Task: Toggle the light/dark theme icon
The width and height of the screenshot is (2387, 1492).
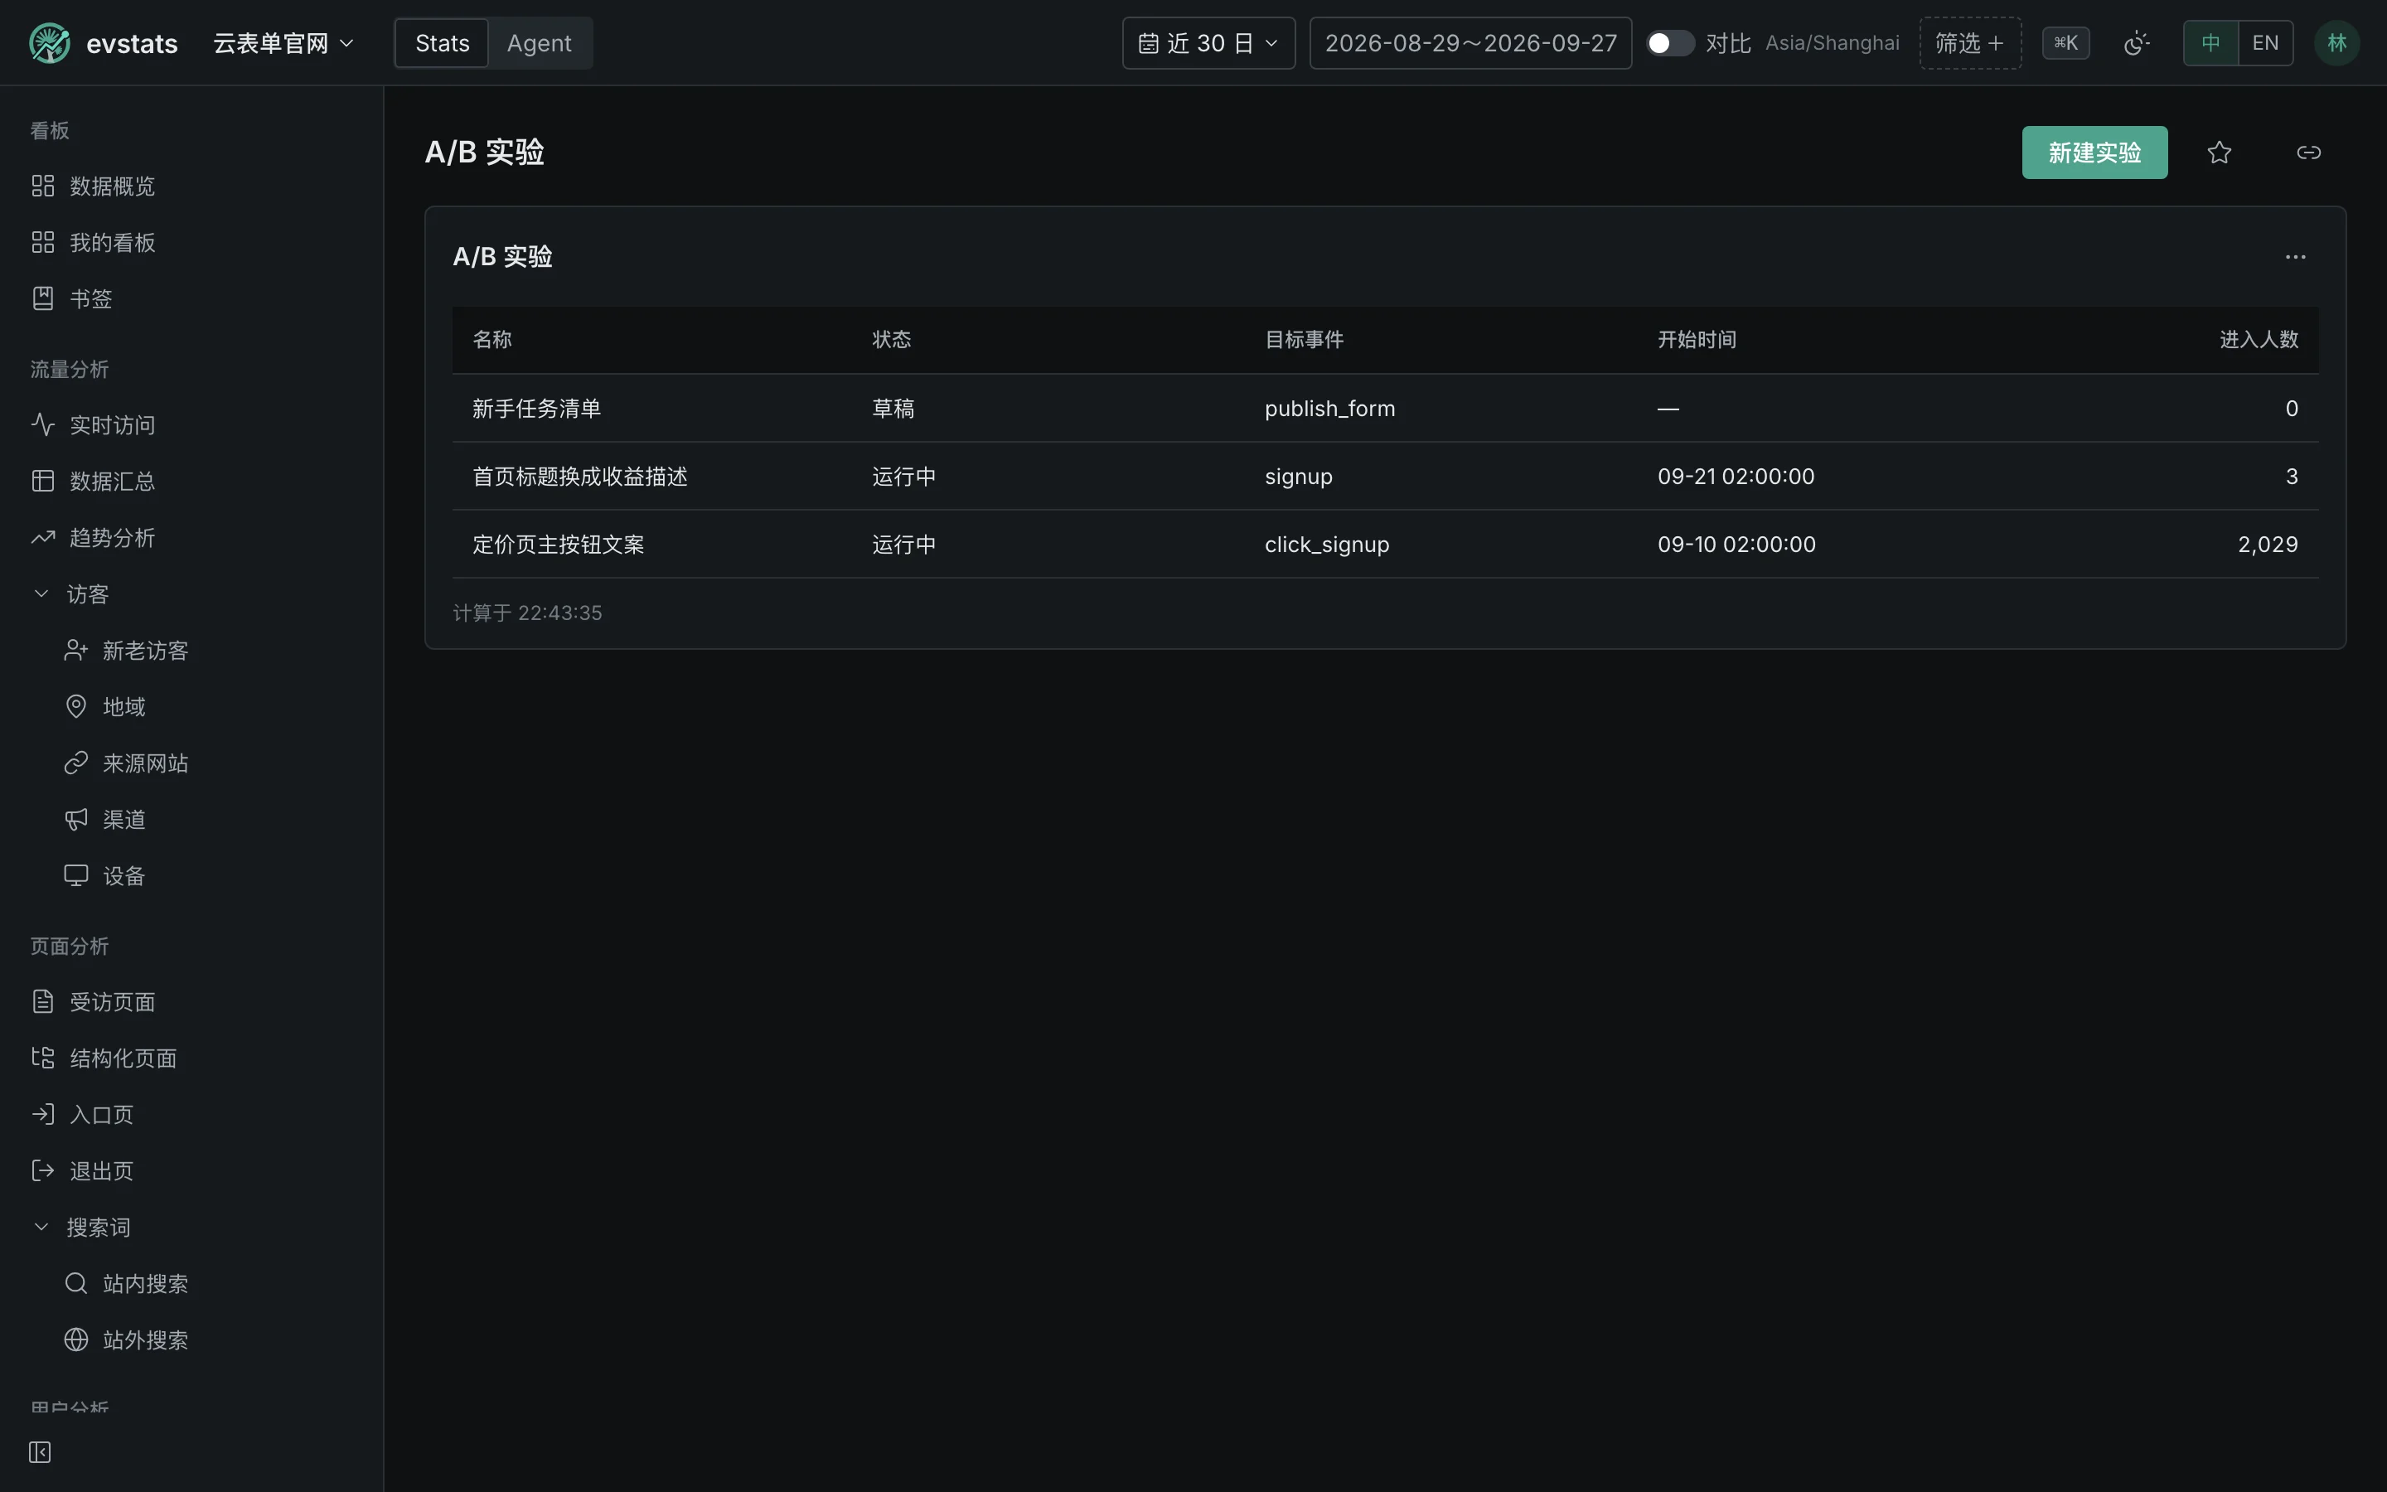Action: pos(2137,43)
